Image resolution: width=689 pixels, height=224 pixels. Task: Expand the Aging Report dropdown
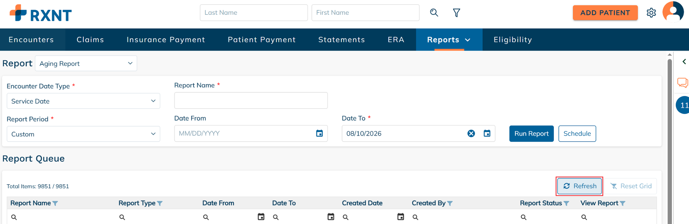86,63
